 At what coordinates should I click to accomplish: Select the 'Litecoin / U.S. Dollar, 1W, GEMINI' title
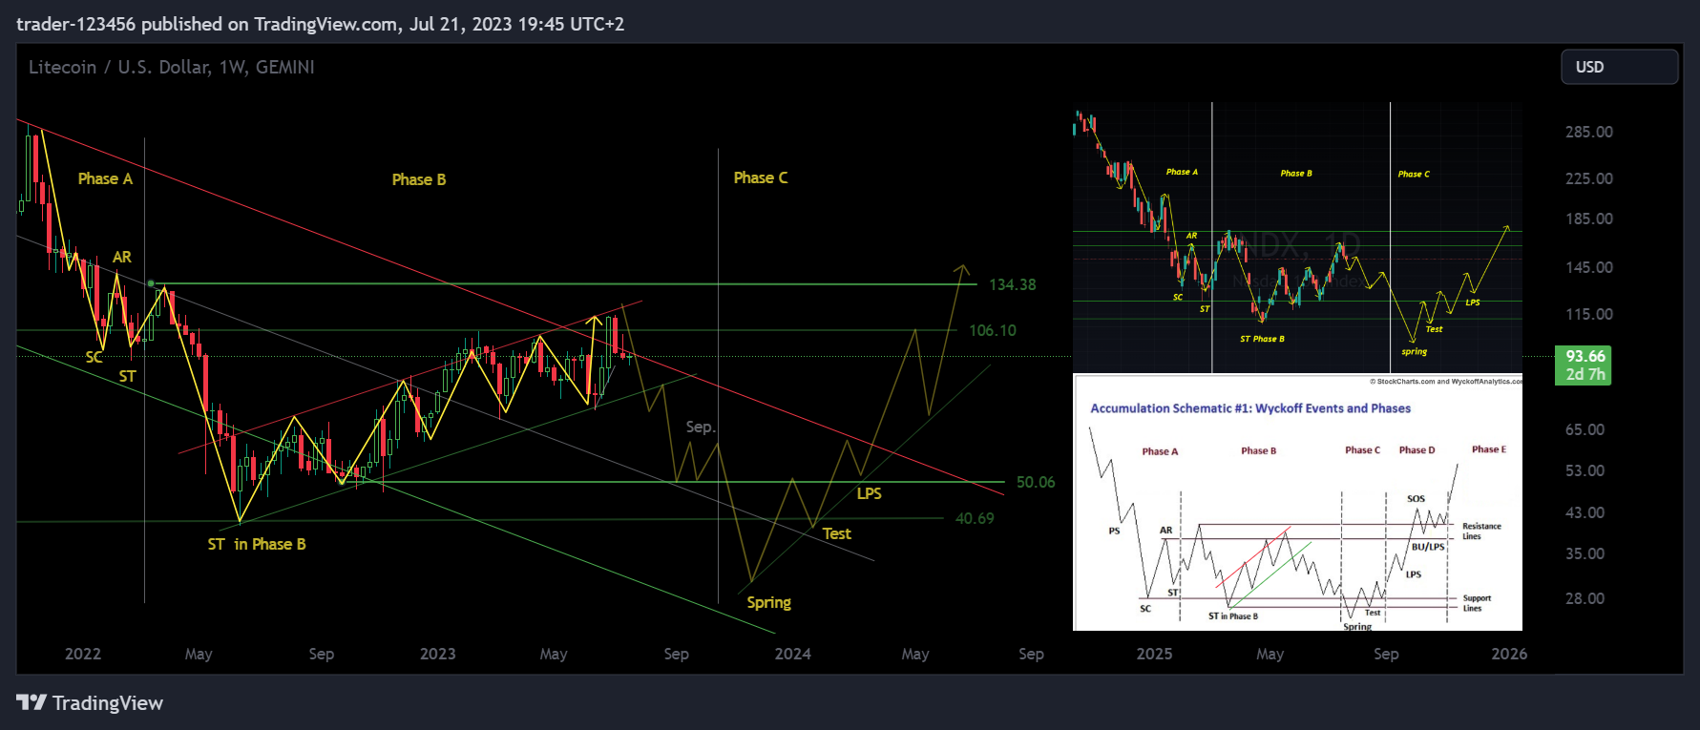click(172, 67)
